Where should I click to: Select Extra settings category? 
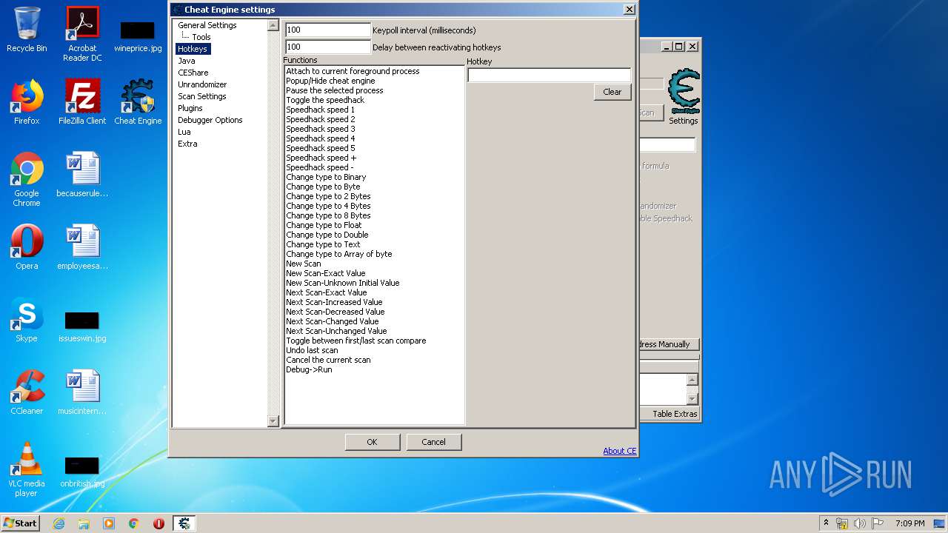point(187,144)
